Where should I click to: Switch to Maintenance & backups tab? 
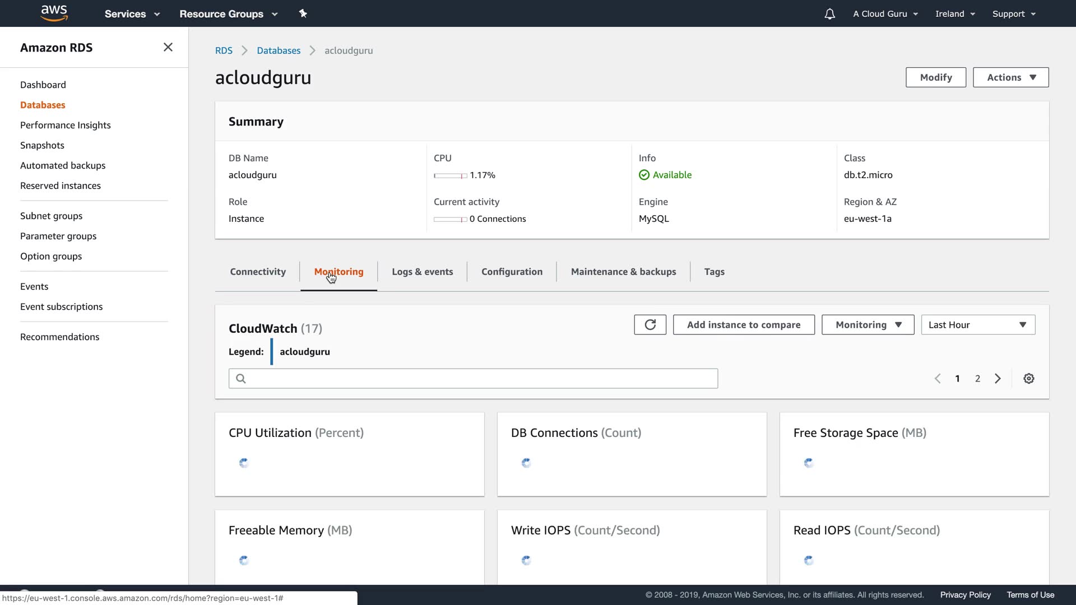[x=623, y=272]
